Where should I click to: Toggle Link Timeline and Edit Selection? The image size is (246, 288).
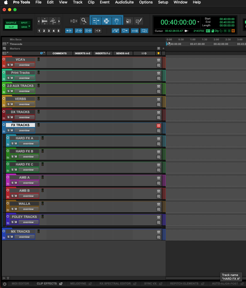click(79, 31)
